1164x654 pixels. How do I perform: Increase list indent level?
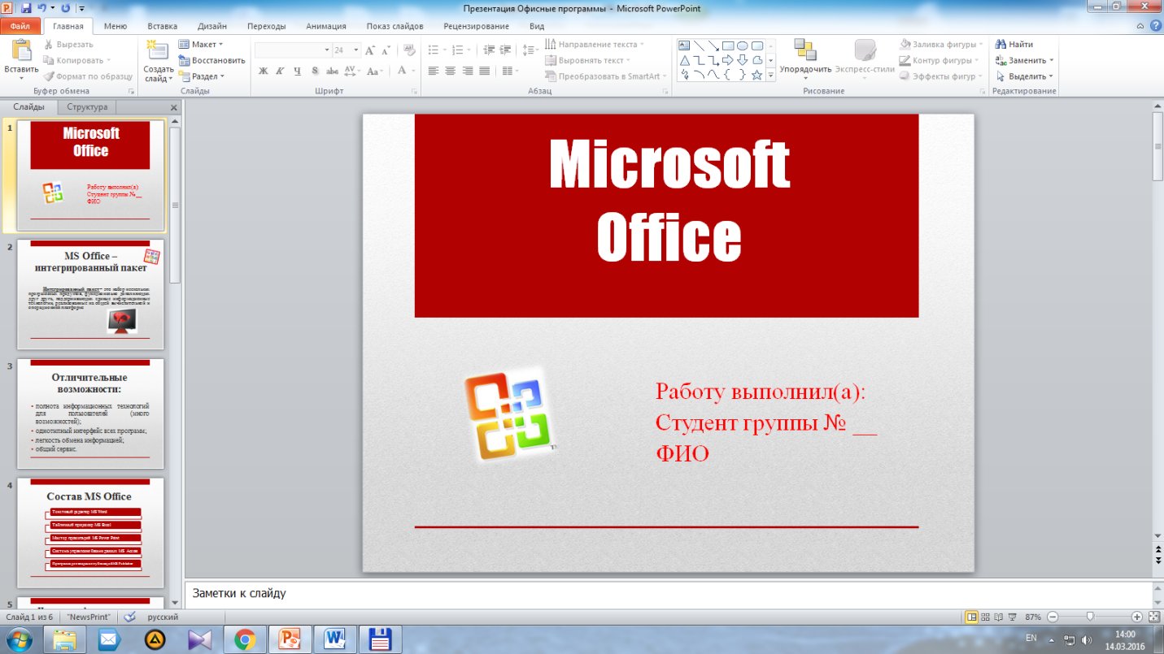504,50
